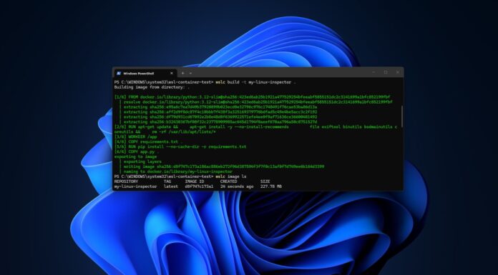Viewport: 498px width, 275px height.
Task: Click the 'latest' tag value
Action: pos(171,186)
